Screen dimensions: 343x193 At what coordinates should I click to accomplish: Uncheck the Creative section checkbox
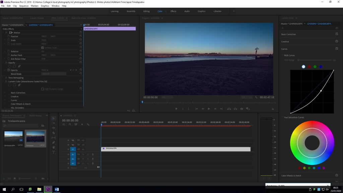tap(337, 41)
